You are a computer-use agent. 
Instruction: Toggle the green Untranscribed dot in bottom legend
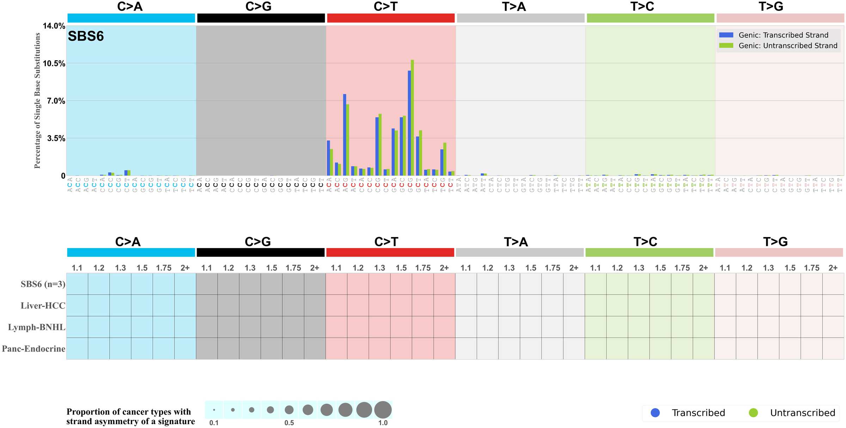click(x=753, y=413)
